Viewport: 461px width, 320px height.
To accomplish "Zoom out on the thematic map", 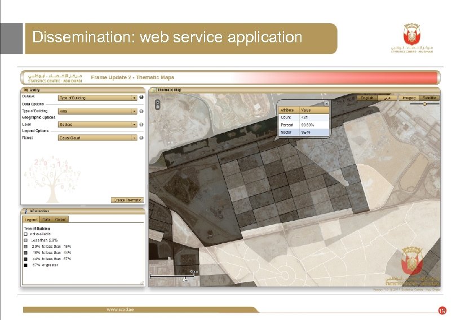I will click(158, 107).
